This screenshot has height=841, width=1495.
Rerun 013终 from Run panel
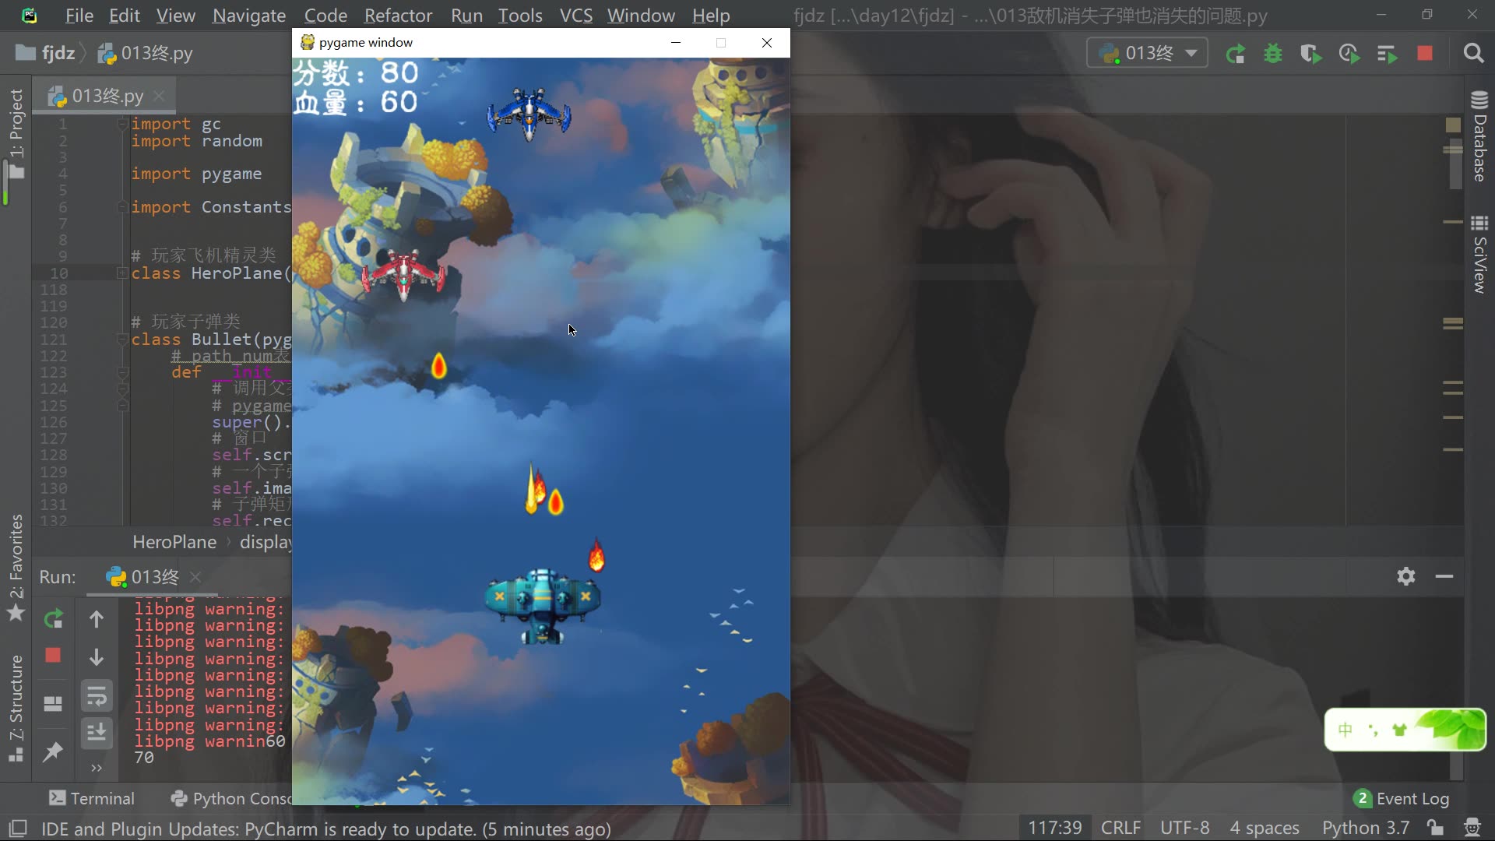[x=53, y=619]
